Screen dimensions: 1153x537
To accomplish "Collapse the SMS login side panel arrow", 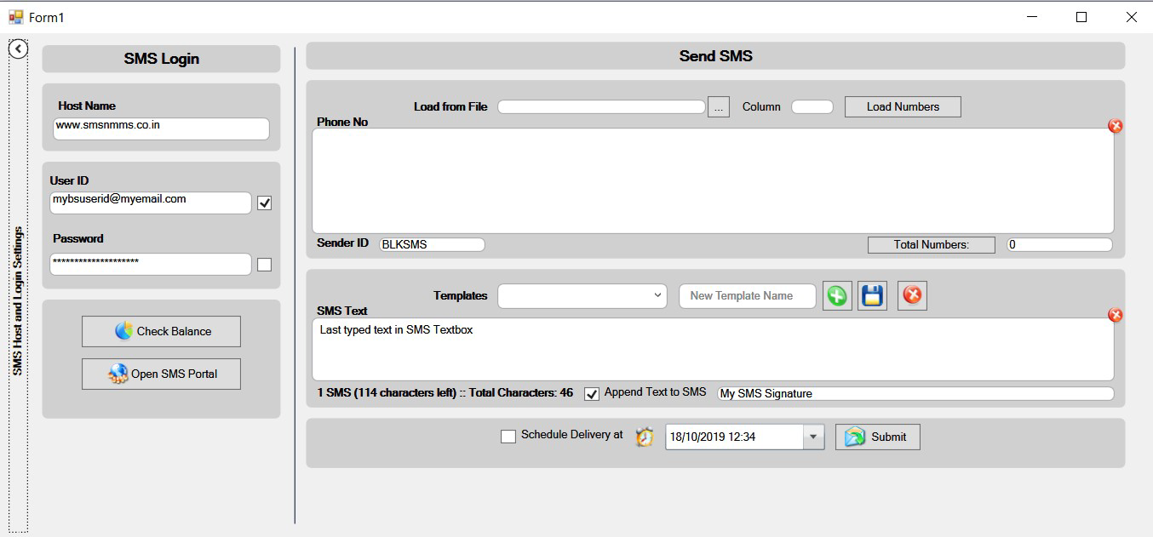I will 18,49.
